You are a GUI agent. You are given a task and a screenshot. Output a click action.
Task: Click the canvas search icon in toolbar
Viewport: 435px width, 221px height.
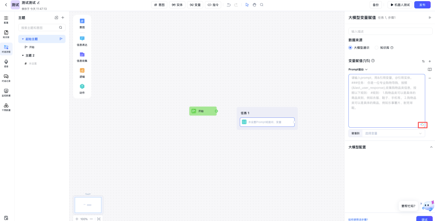(x=262, y=5)
